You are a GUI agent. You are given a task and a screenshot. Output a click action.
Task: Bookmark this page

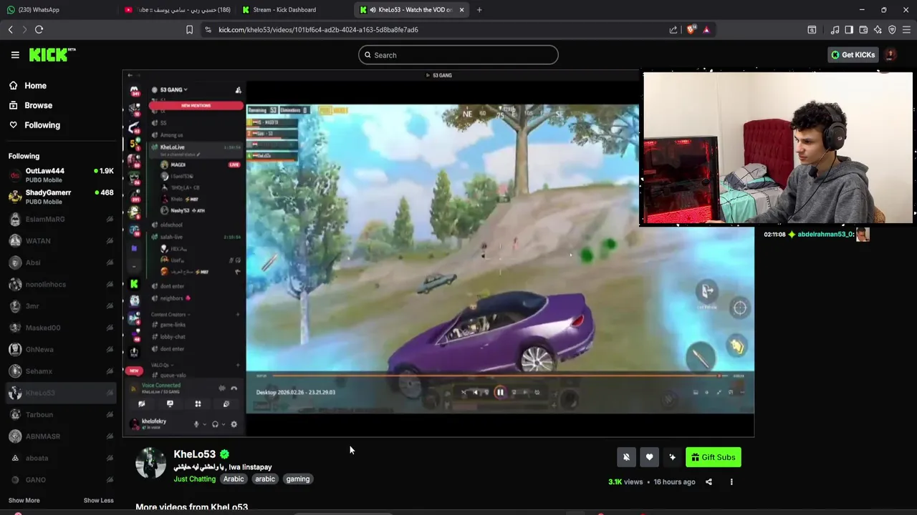[189, 29]
